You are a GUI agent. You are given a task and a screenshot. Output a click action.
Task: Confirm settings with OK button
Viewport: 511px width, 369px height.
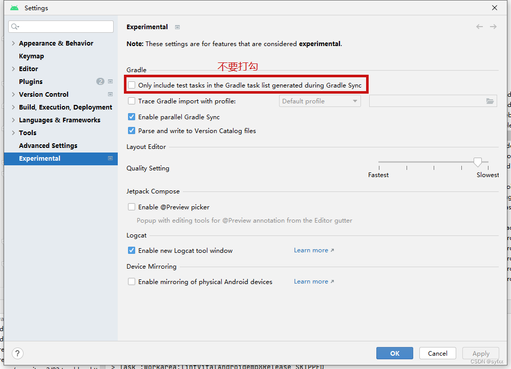[x=395, y=353]
